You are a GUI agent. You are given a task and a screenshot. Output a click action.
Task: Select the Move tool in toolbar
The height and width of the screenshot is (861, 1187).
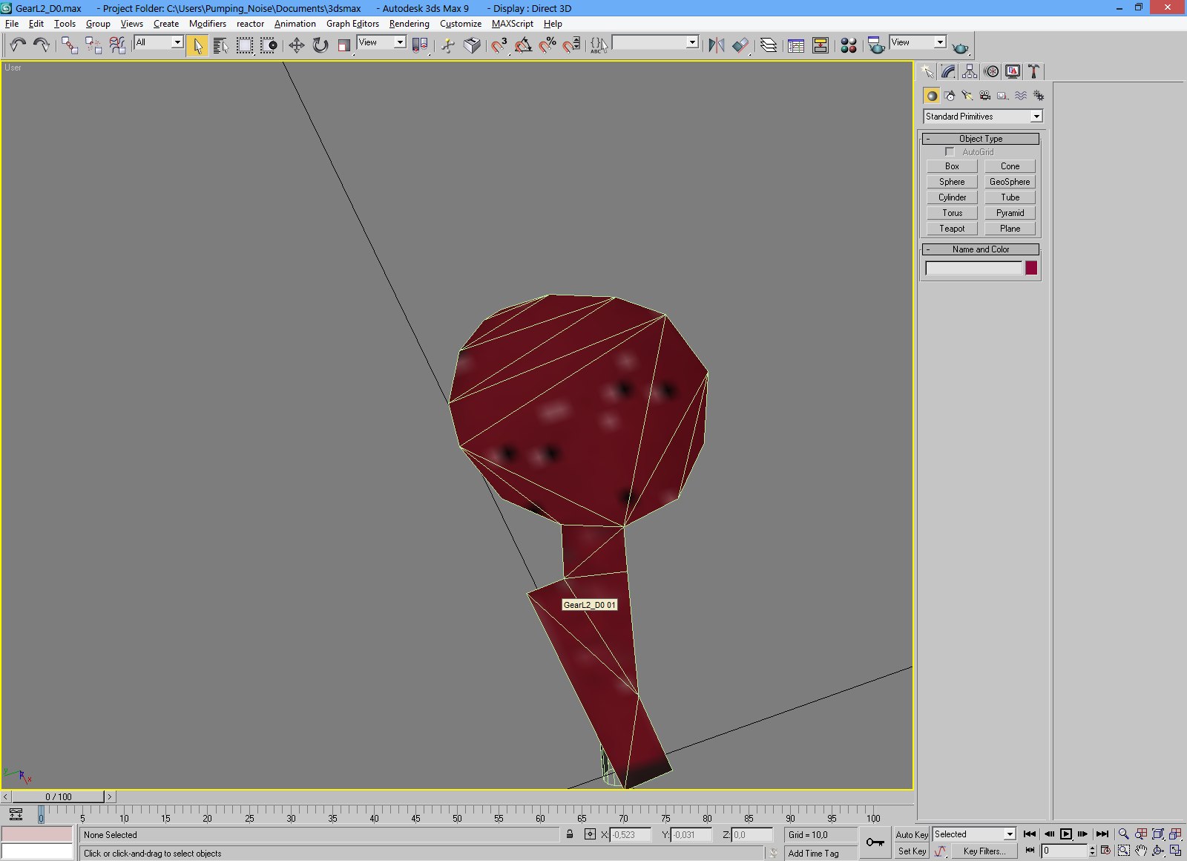pyautogui.click(x=296, y=46)
